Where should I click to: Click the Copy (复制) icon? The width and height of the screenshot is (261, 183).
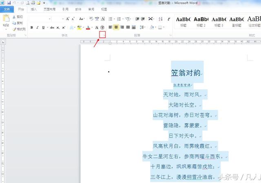click(14, 23)
